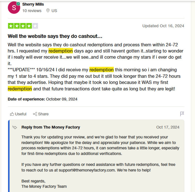Viewport: 195px width, 192px height.
Task: Flag this review using the flag icon
Action: point(182,114)
